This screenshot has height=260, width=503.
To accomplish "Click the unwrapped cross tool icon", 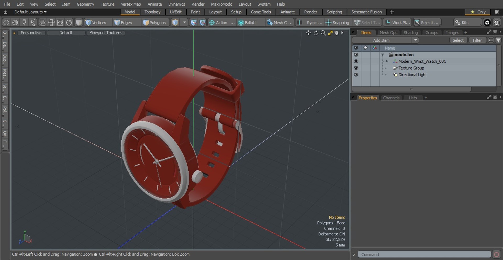I will click(x=51, y=23).
